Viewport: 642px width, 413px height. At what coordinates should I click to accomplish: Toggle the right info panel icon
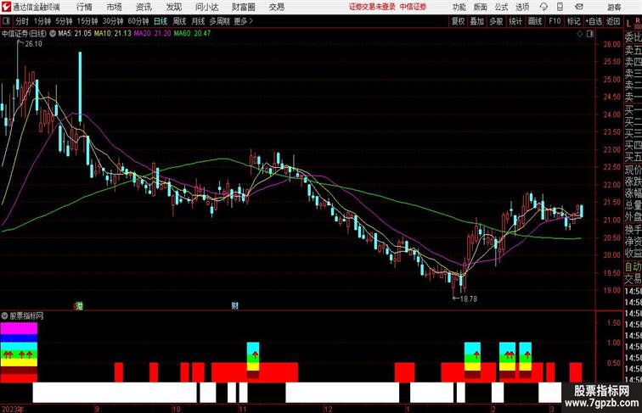pos(590,34)
